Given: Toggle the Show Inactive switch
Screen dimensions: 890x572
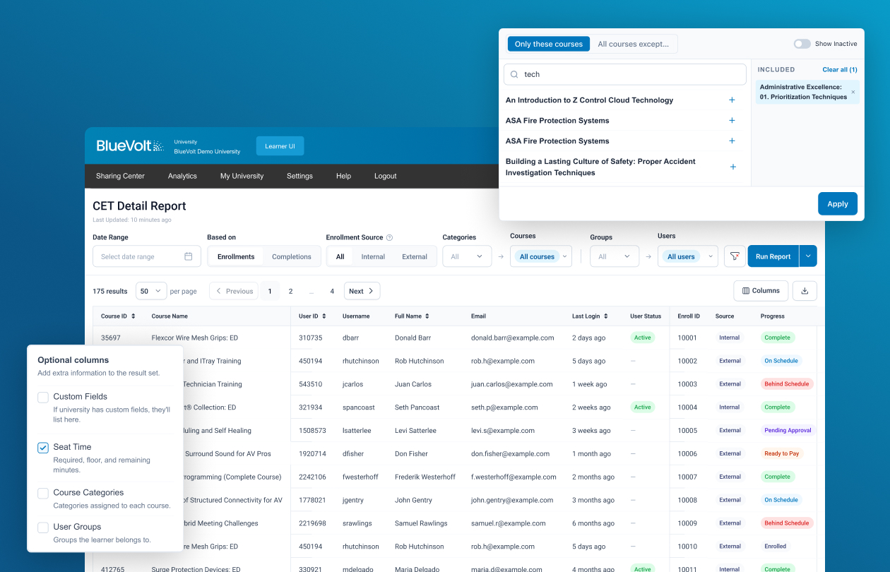Looking at the screenshot, I should coord(802,44).
